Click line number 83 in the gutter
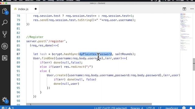195x109 pixels. point(18,37)
